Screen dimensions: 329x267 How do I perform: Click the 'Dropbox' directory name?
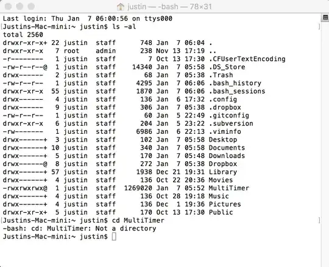(x=223, y=164)
